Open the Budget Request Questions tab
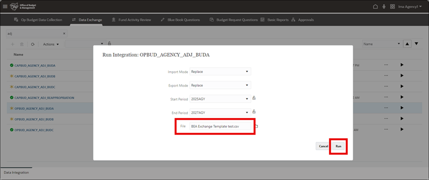The width and height of the screenshot is (429, 180). pos(234,20)
